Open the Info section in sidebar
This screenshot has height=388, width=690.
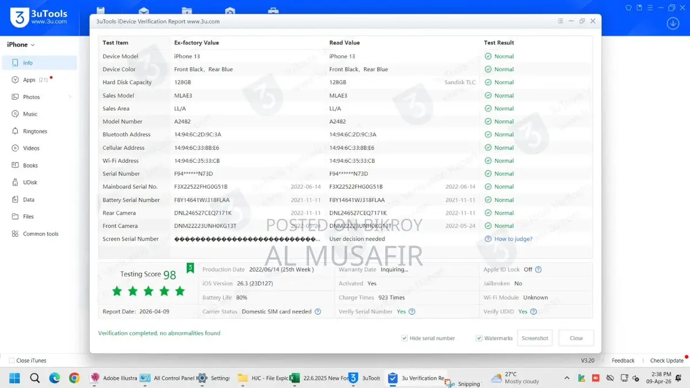point(40,63)
